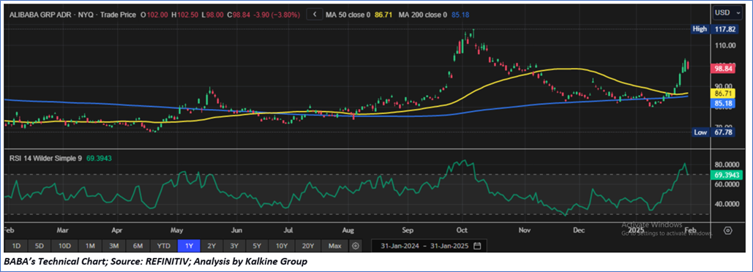Viewport: 753px width, 272px height.
Task: Select the 10Y time range
Action: (281, 246)
